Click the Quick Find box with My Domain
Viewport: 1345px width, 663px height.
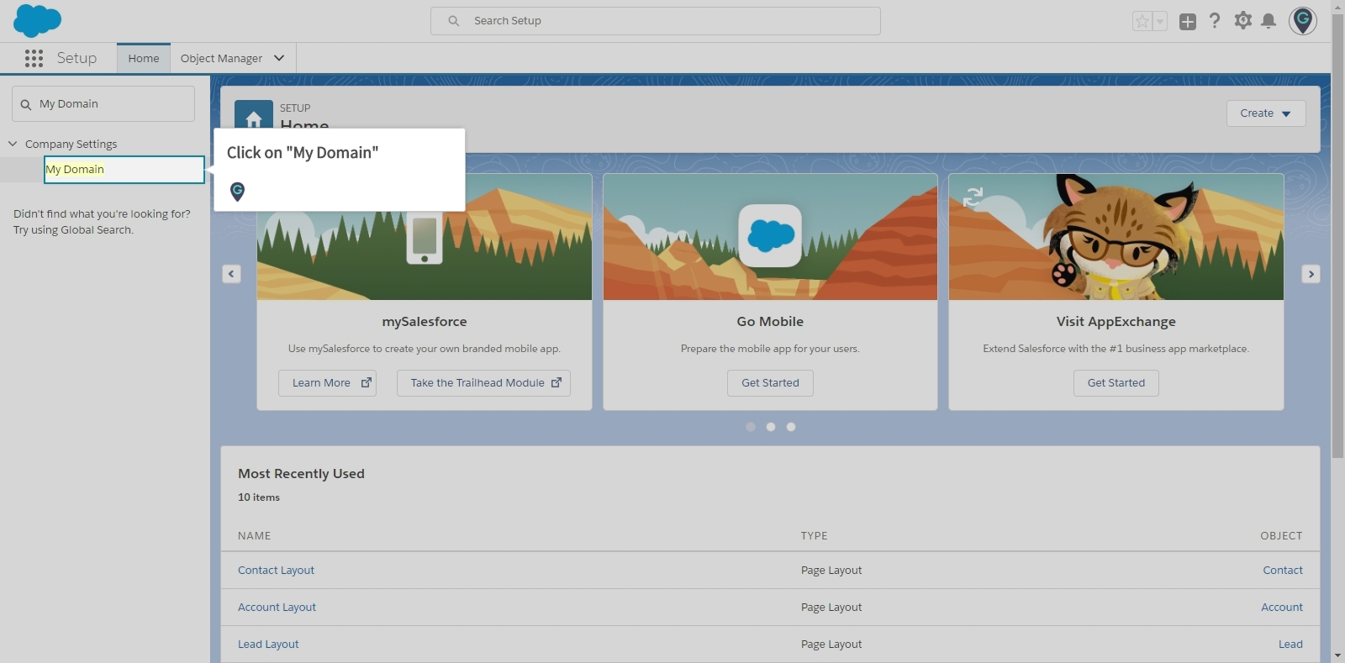click(x=103, y=103)
